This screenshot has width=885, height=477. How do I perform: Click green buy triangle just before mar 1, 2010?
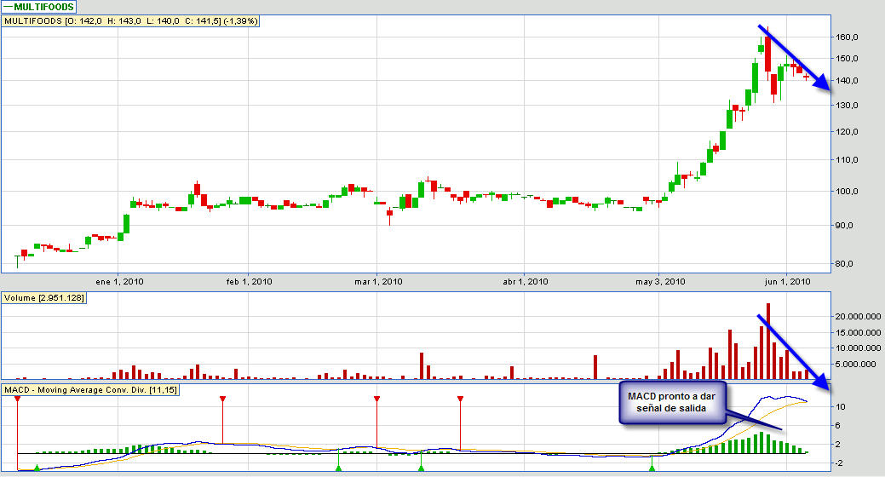(338, 468)
